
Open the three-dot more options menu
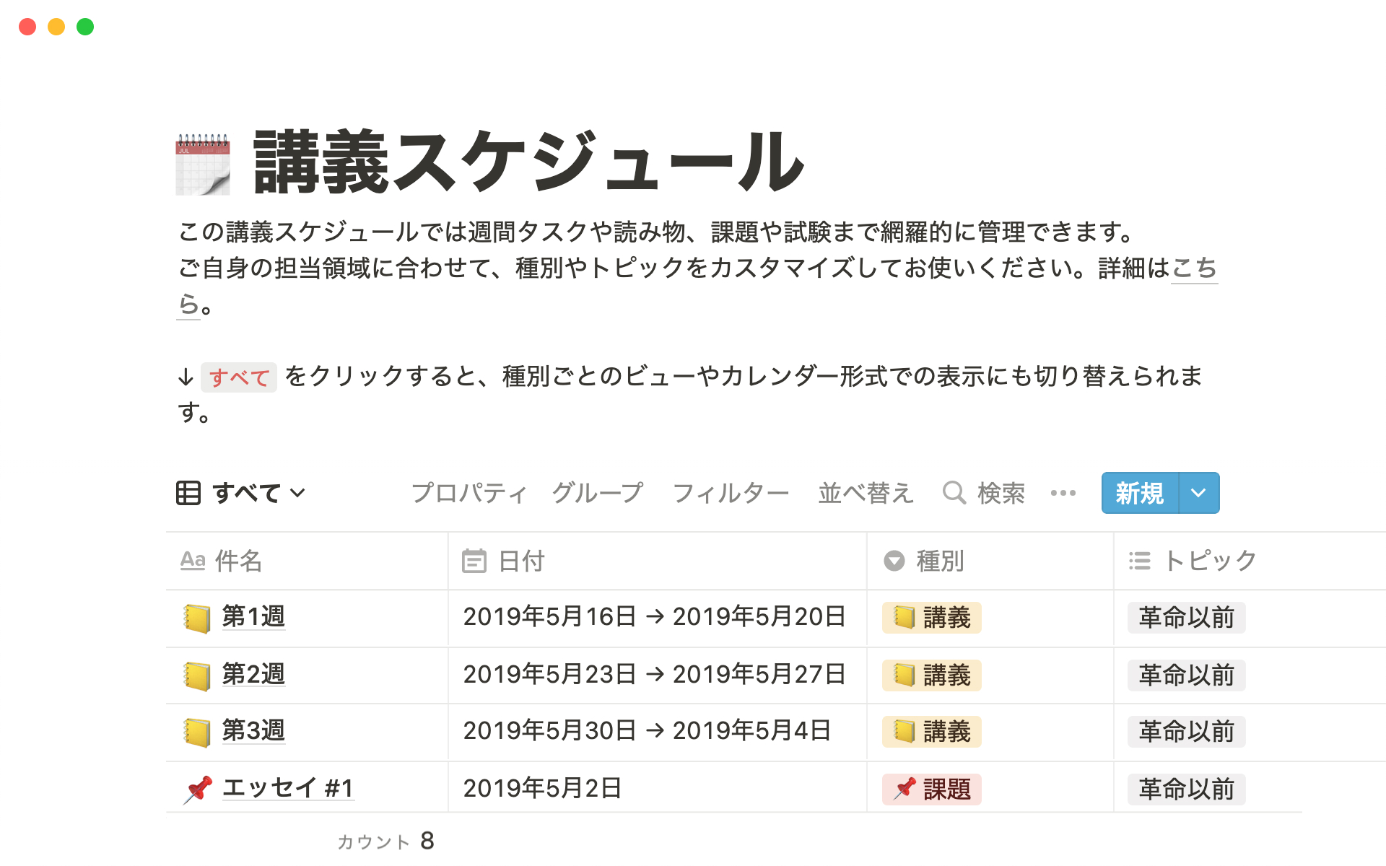point(1063,494)
